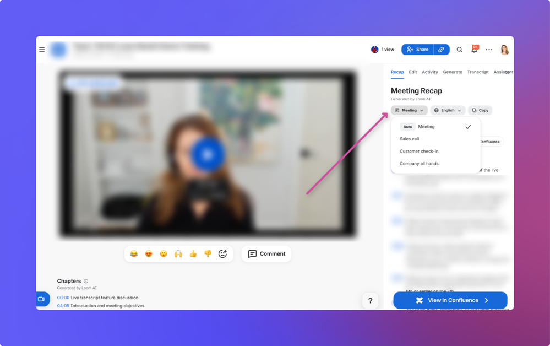Select the Meeting option in dropdown
550x346 pixels.
click(435, 127)
